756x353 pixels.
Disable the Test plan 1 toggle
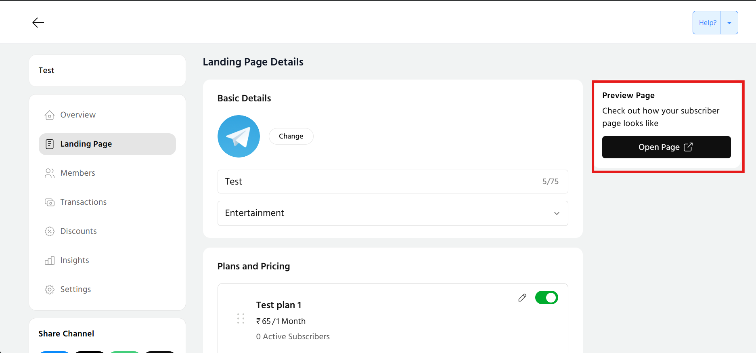click(547, 298)
